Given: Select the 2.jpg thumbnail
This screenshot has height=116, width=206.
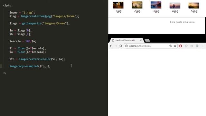Looking at the screenshot, I should (x=137, y=5).
